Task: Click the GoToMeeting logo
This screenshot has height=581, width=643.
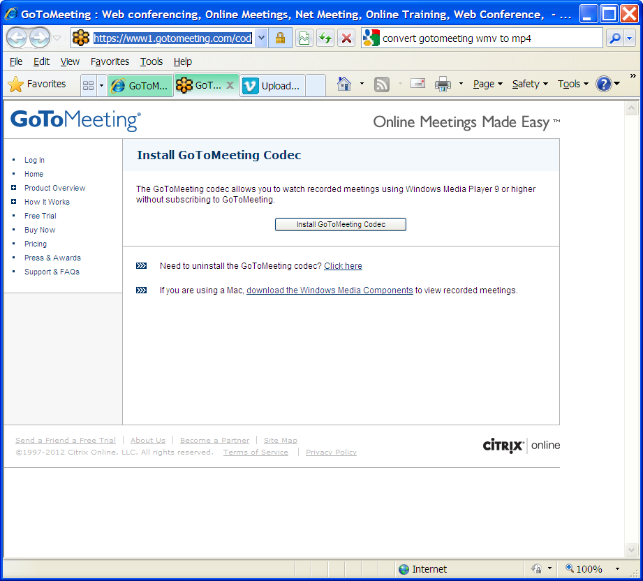Action: (75, 120)
